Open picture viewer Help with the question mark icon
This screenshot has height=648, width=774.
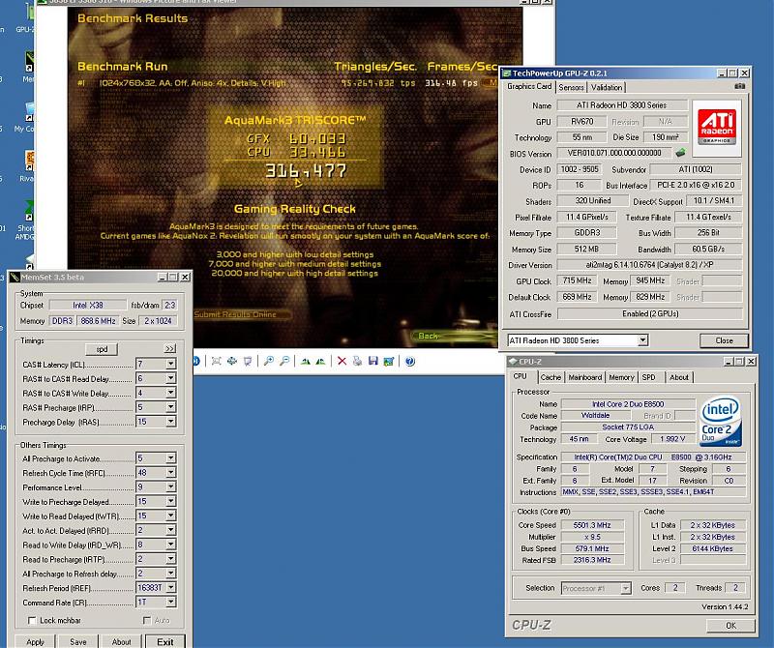click(409, 362)
